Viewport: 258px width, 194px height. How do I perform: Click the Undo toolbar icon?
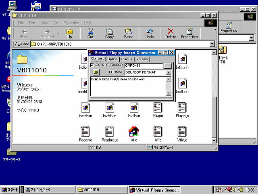(150, 34)
